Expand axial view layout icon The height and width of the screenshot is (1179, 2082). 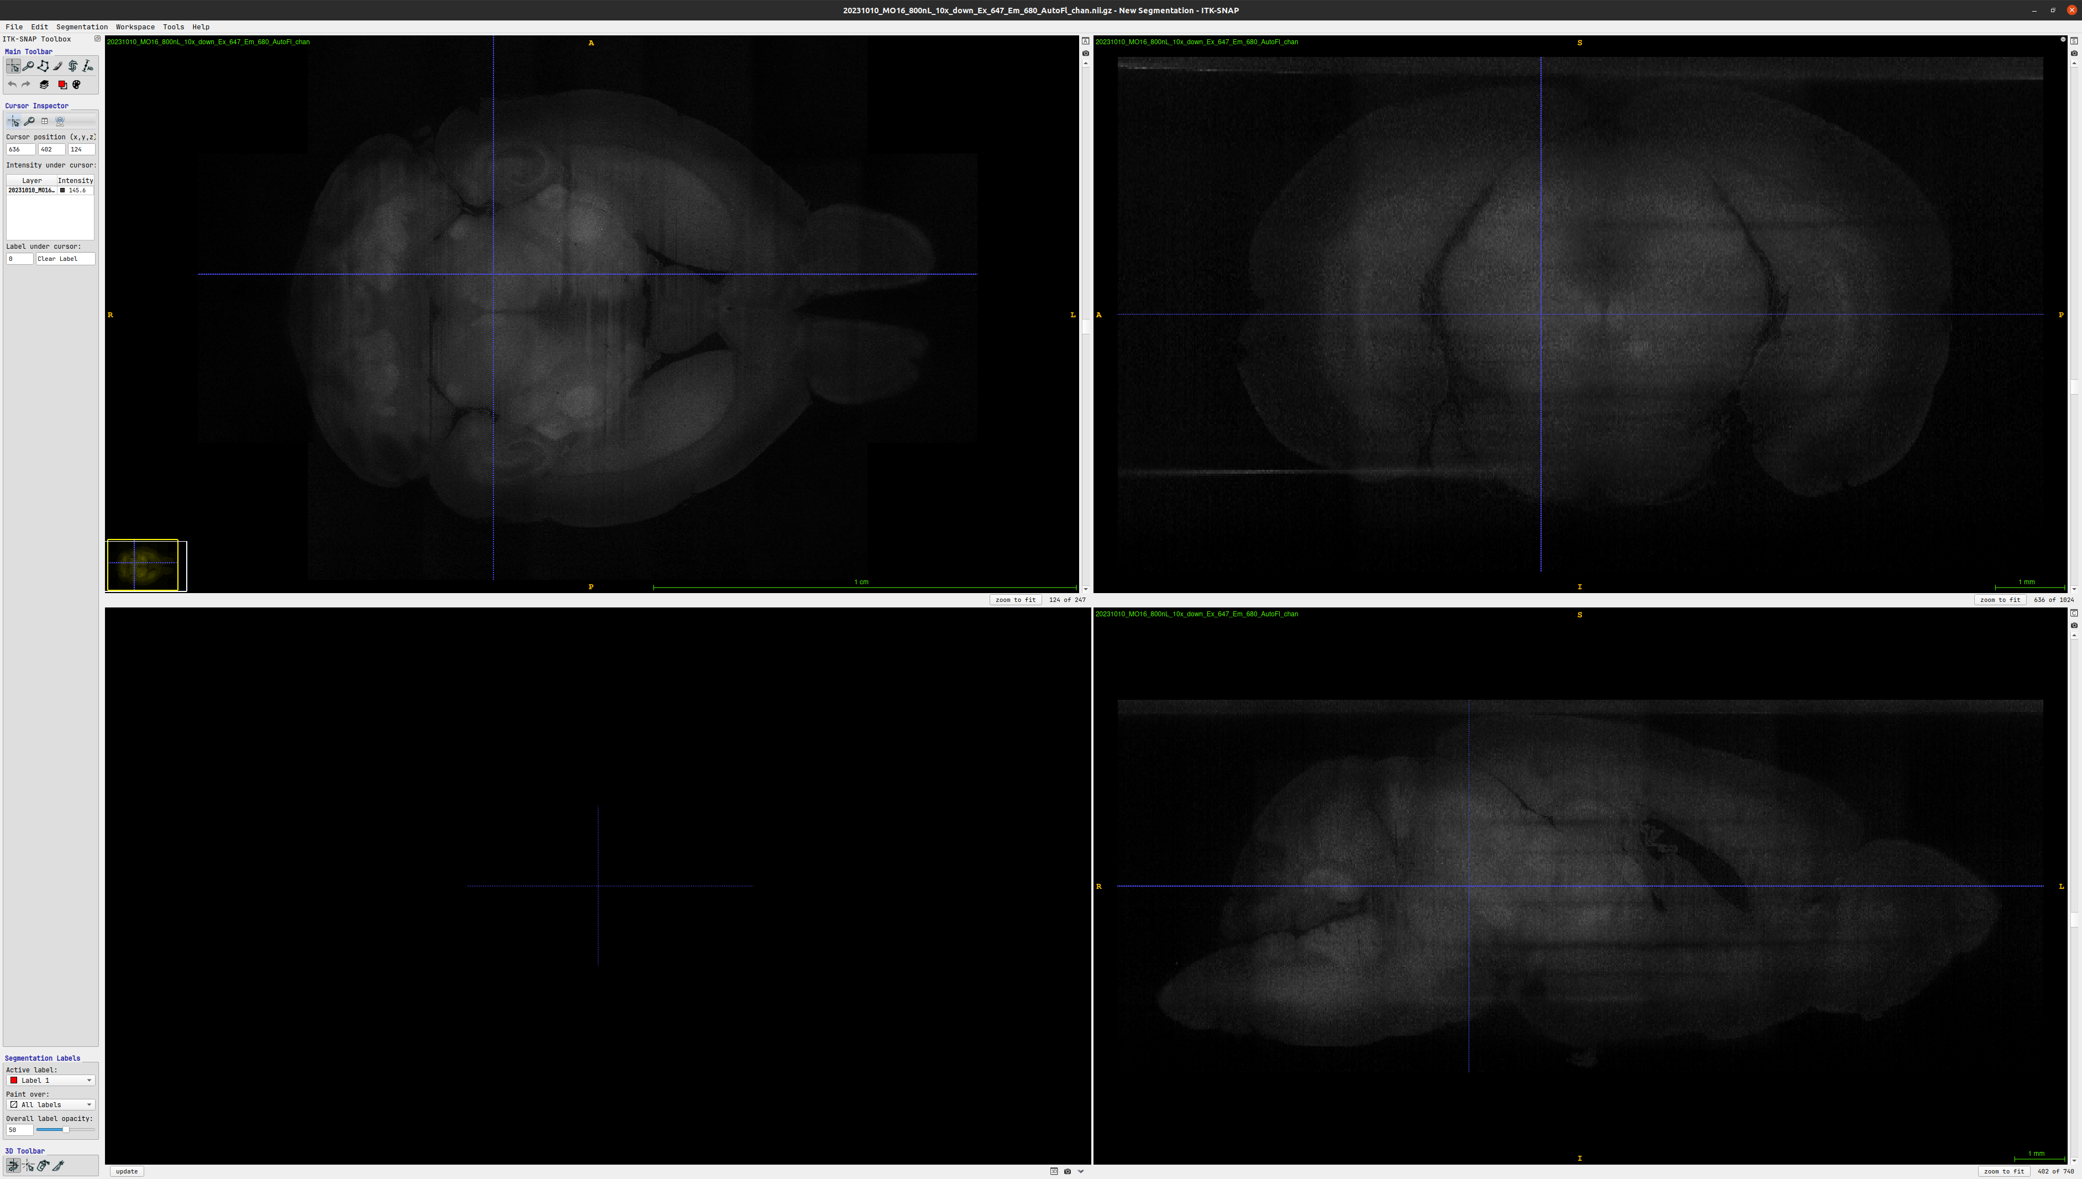1086,41
